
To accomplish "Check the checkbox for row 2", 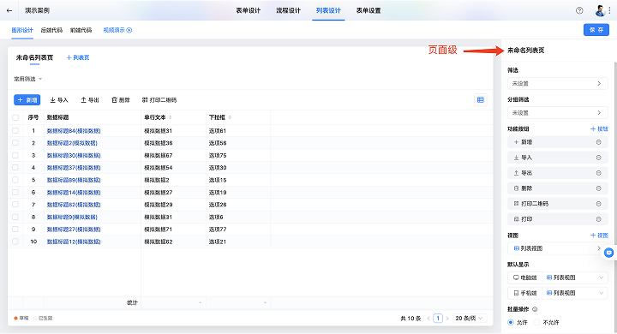I will tap(15, 143).
